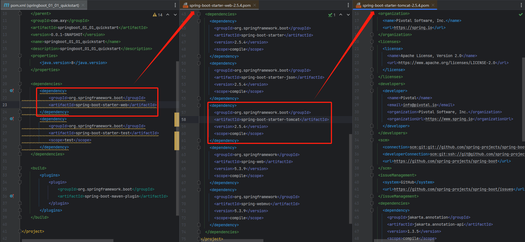Open the three-dot menu of the pom.xml pane
Screen dimensions: 525x242
click(x=175, y=5)
